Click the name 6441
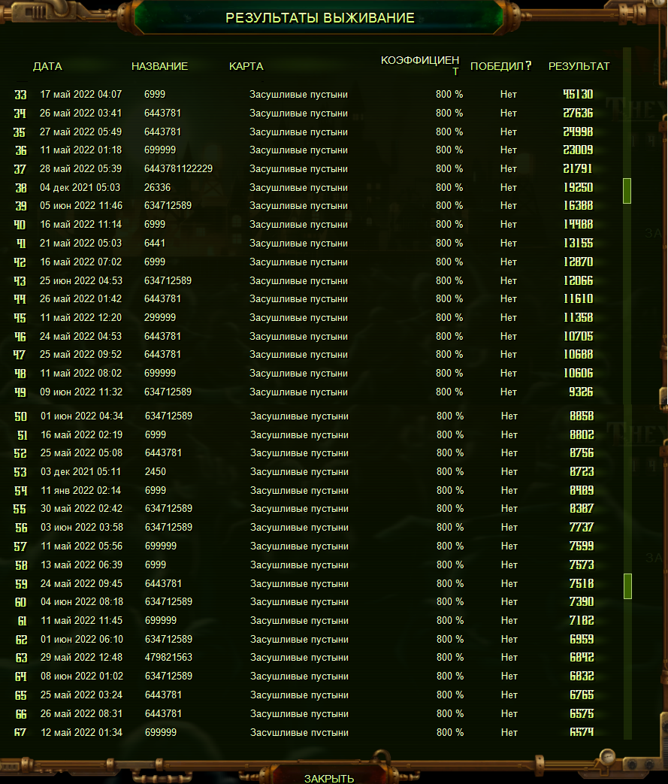 click(155, 243)
